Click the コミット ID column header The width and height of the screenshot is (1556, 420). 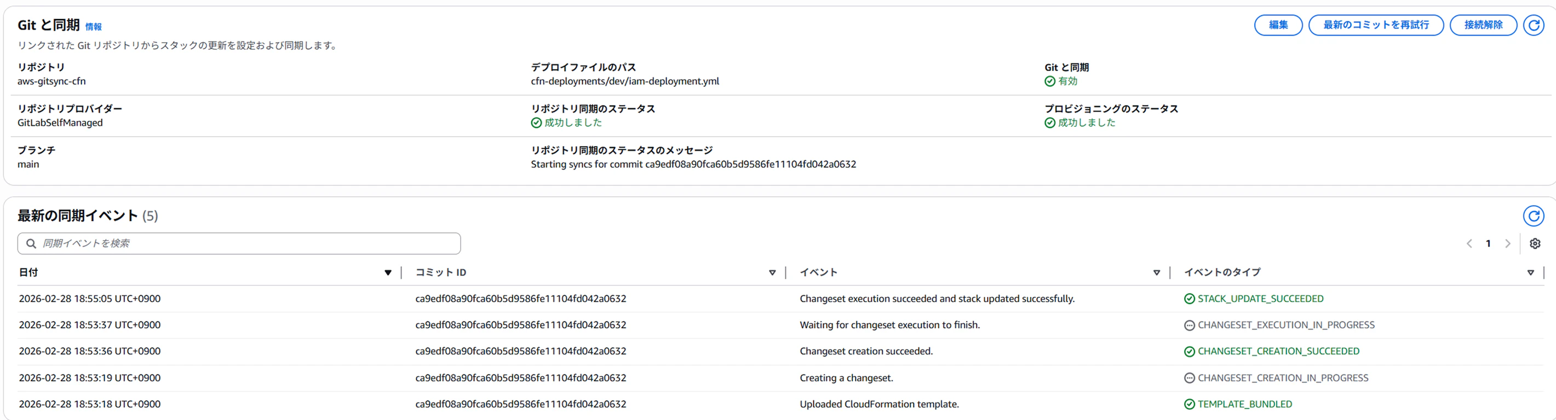(x=441, y=273)
